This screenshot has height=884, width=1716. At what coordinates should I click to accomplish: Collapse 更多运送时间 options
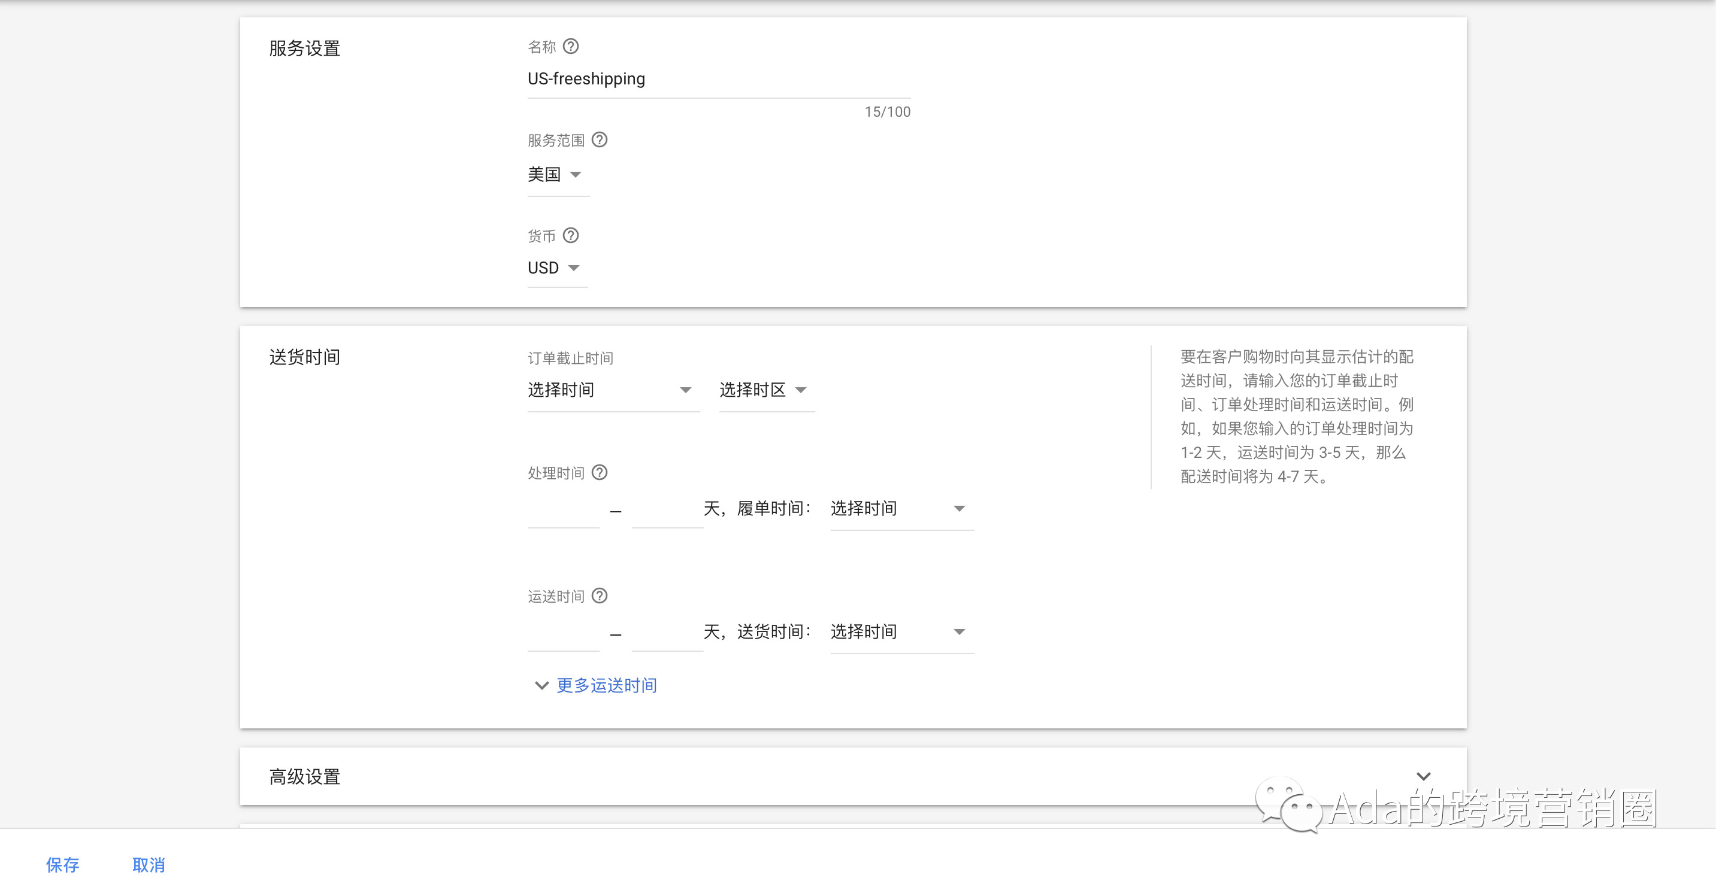coord(605,686)
